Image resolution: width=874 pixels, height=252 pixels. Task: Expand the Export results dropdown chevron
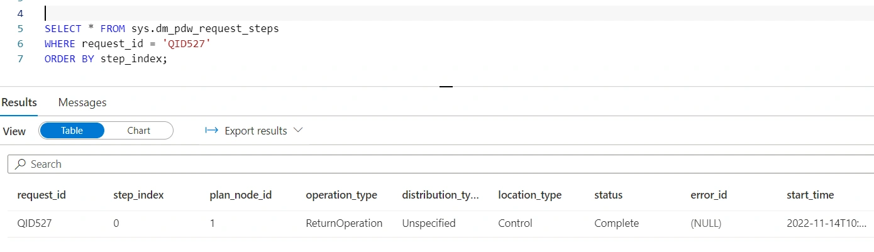click(x=298, y=130)
